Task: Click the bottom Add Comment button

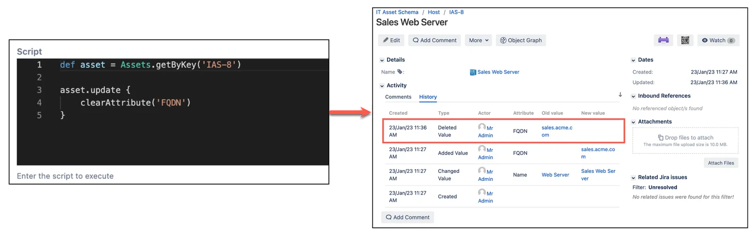Action: tap(408, 218)
